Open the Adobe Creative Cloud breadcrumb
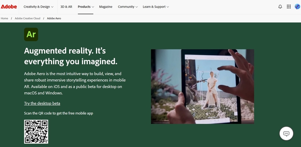Viewport: 301px width, 147px height. click(x=27, y=18)
